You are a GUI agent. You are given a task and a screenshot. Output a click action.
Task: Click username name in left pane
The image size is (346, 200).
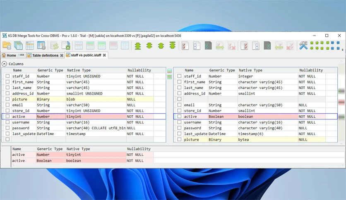(x=21, y=122)
